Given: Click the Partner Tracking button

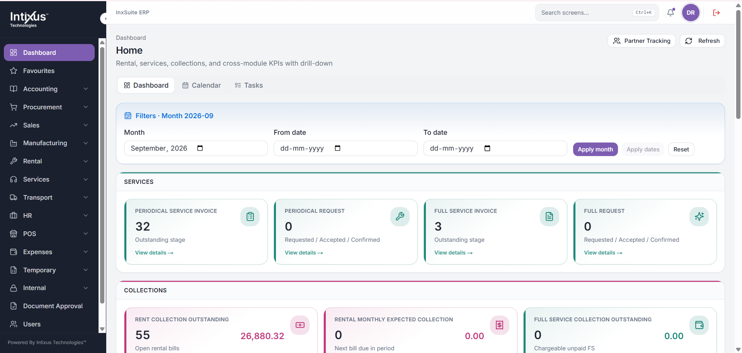Looking at the screenshot, I should [x=642, y=41].
